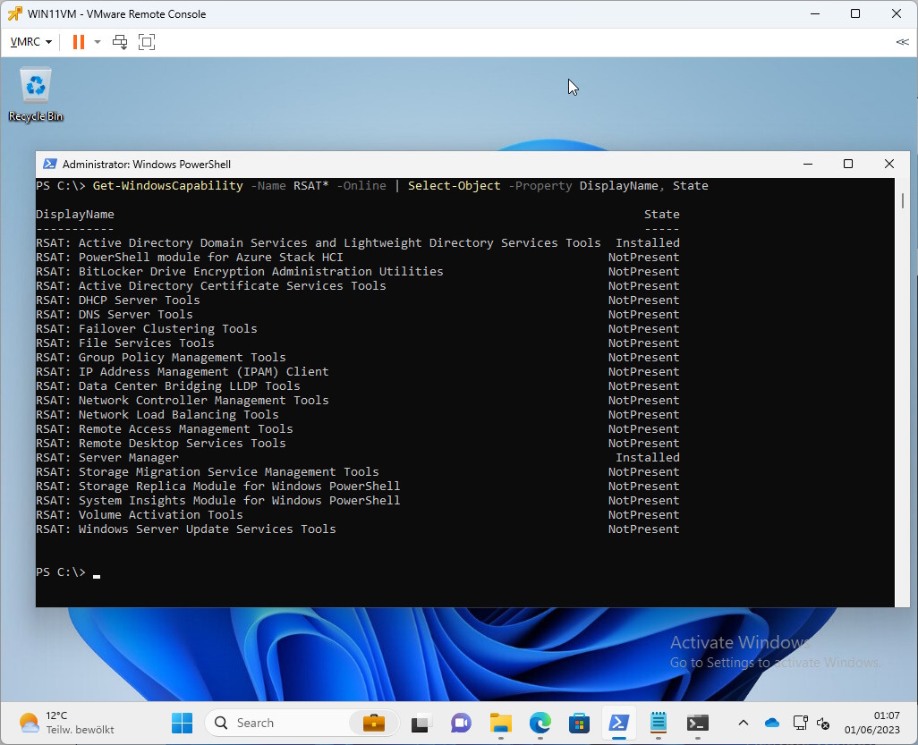Select 'RSAT: IP Address Management (IPAM) Client' line
This screenshot has width=918, height=745.
coord(182,372)
